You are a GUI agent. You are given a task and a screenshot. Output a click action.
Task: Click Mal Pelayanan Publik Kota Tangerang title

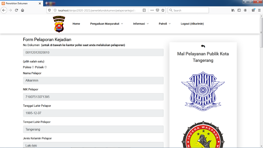203,57
